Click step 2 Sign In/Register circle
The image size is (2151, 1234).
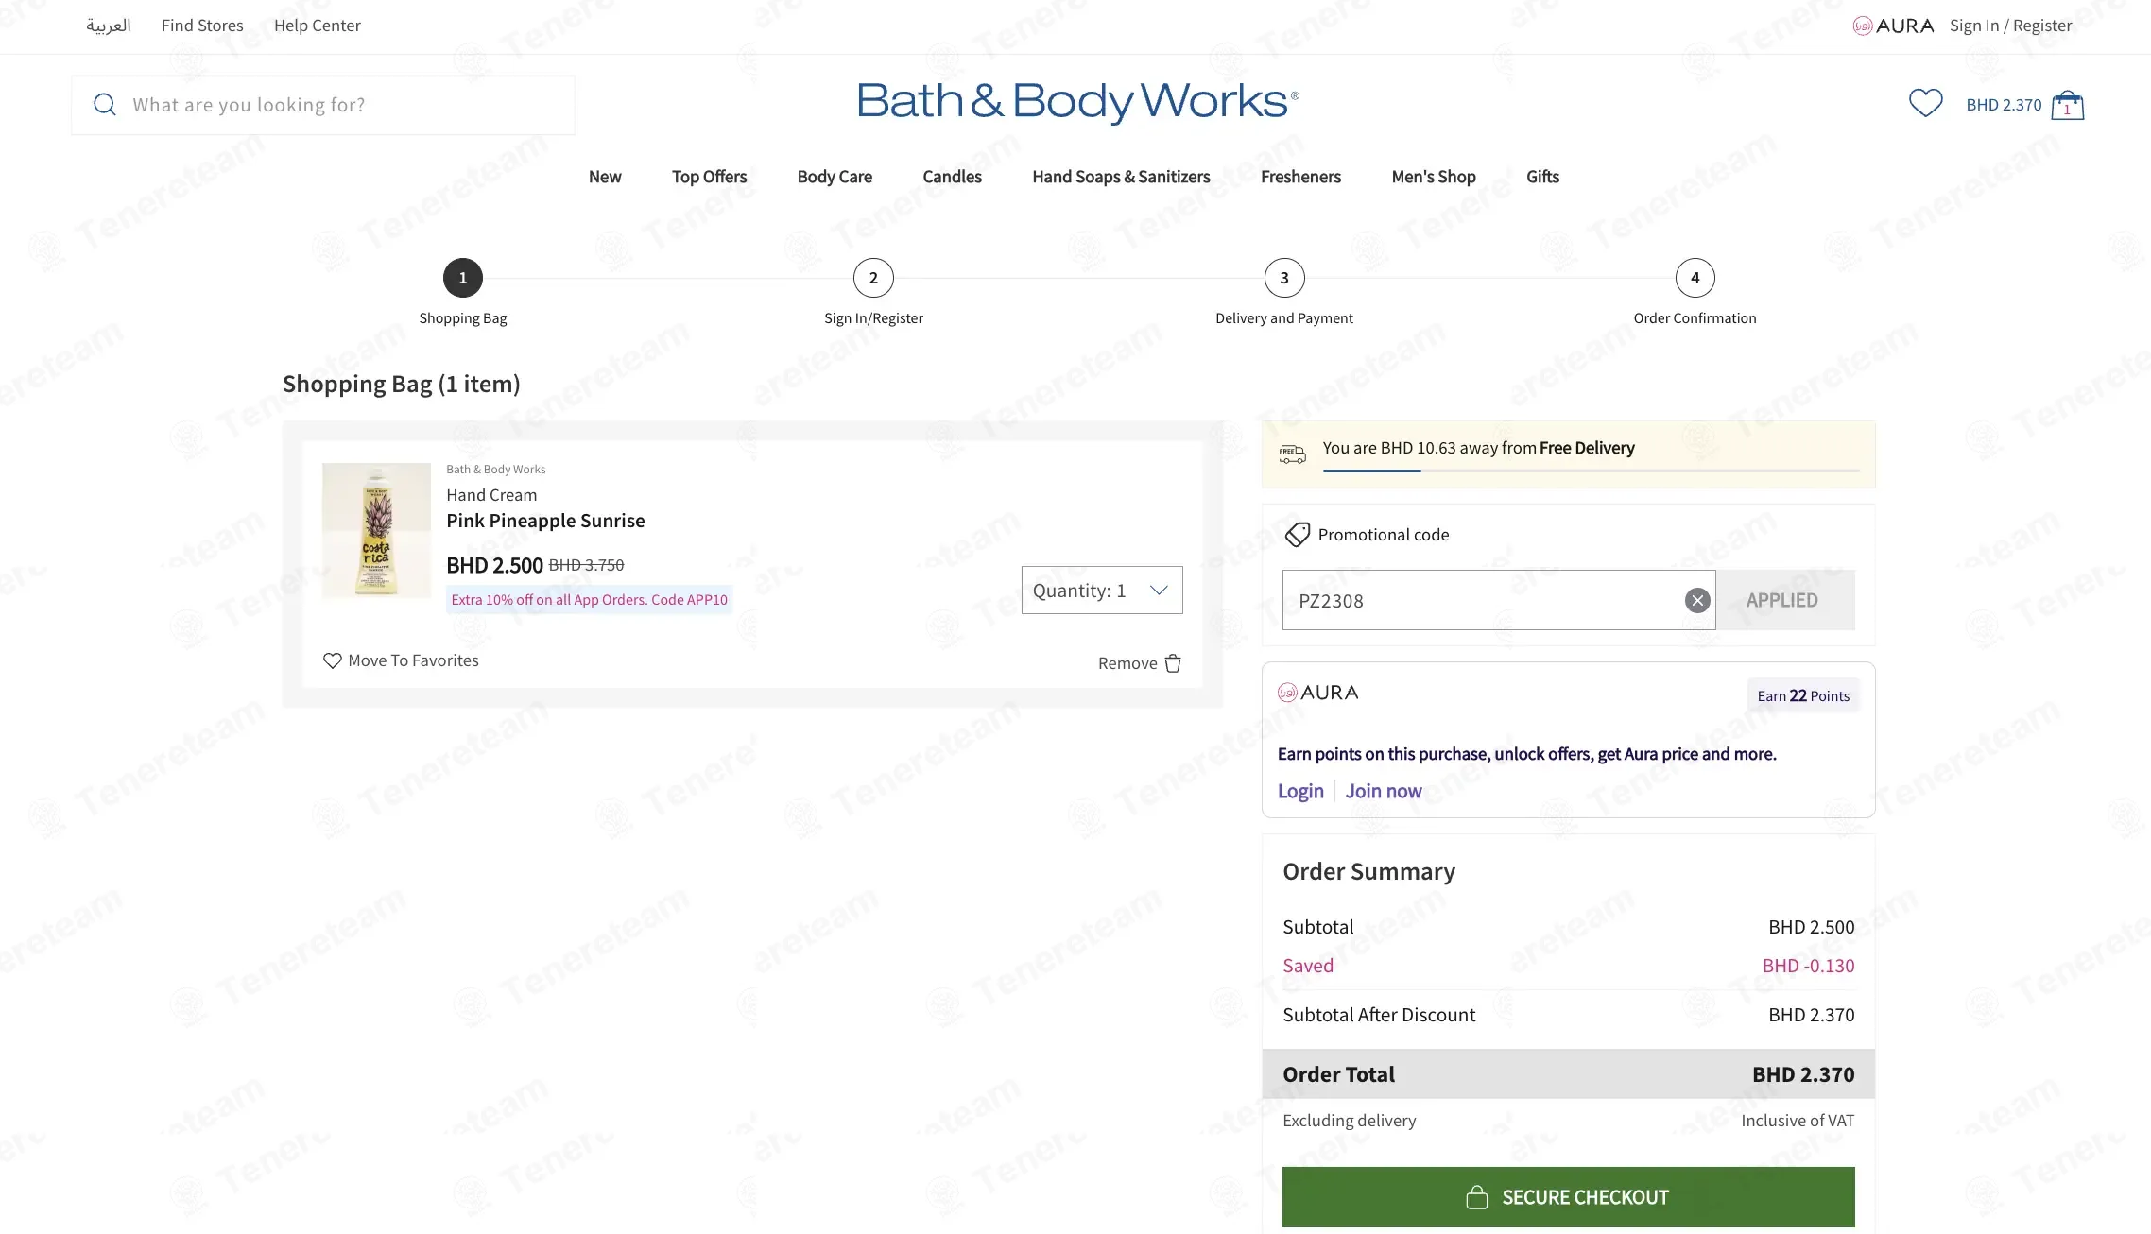pyautogui.click(x=873, y=278)
